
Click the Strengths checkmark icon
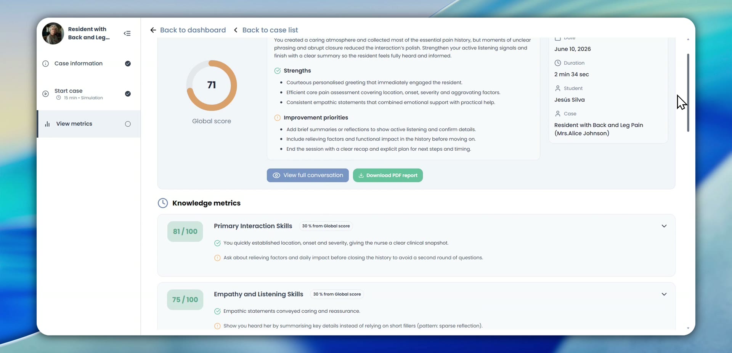coord(277,71)
